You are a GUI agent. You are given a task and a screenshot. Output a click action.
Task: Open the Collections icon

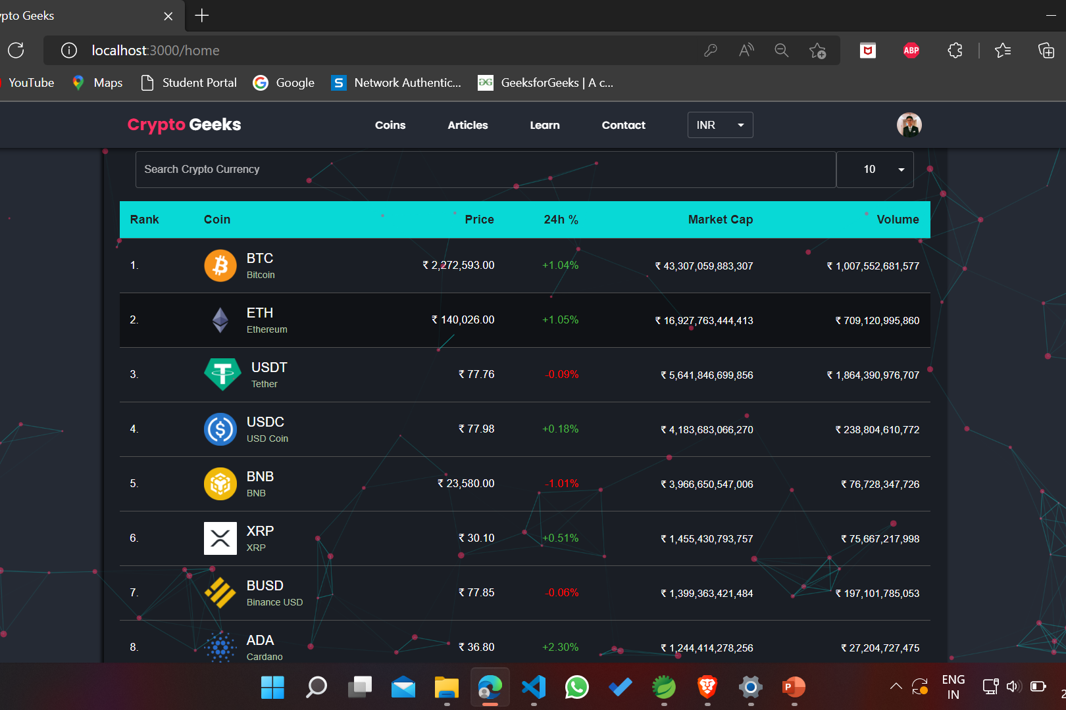(x=1046, y=50)
